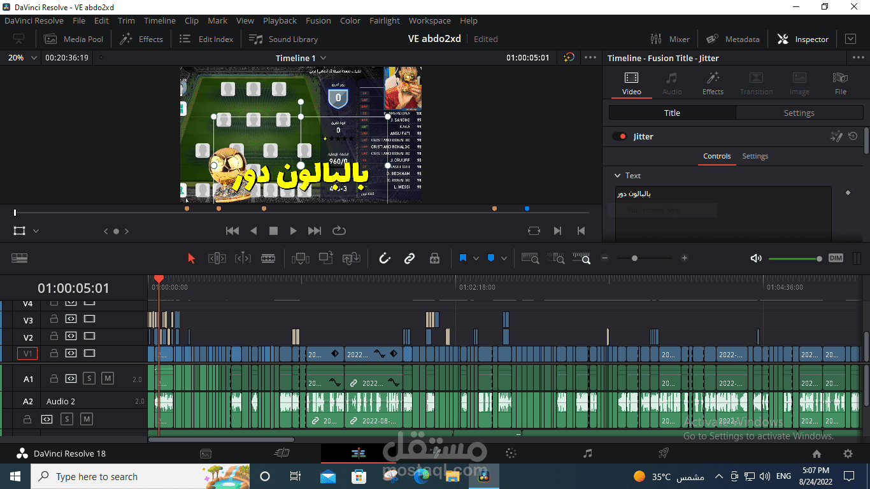The image size is (870, 489).
Task: Switch to Settings sub-tab next to Controls
Action: (755, 156)
